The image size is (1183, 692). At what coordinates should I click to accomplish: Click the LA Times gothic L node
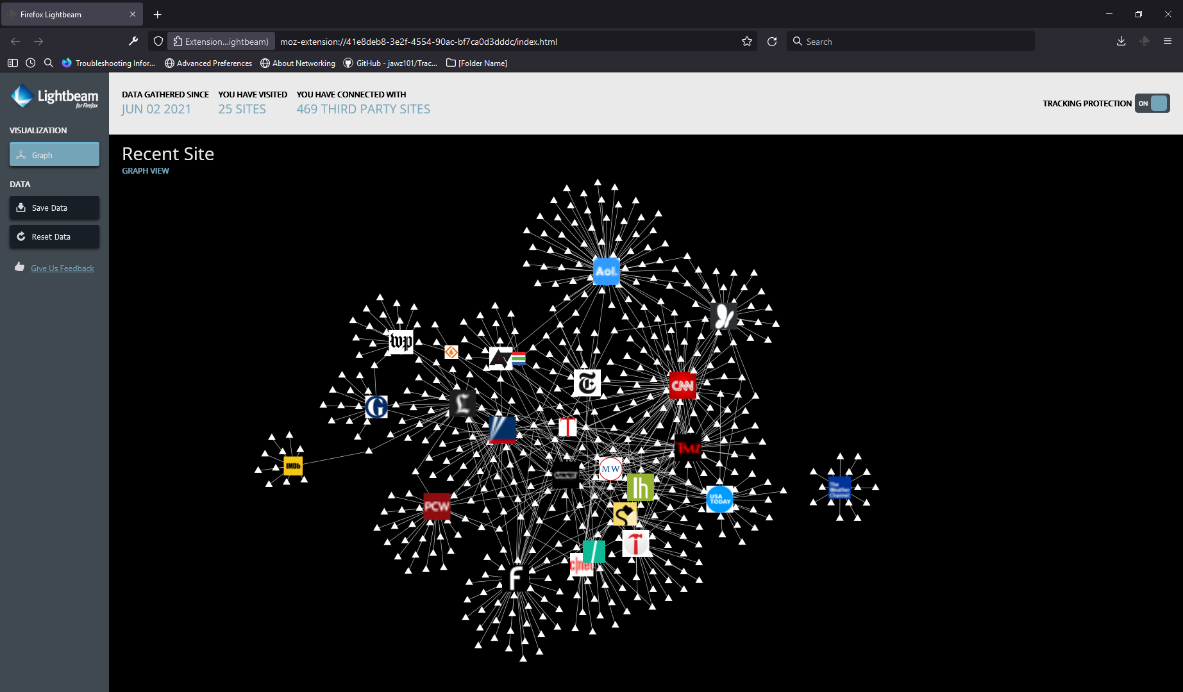pyautogui.click(x=462, y=403)
